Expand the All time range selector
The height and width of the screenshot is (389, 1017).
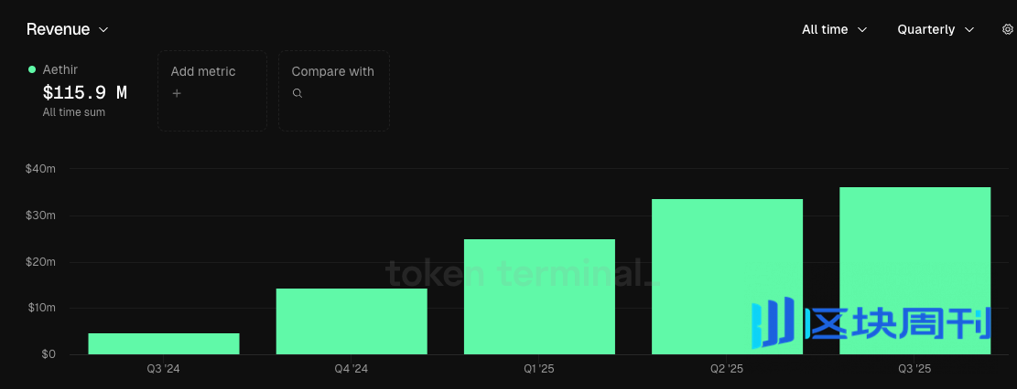(x=834, y=29)
